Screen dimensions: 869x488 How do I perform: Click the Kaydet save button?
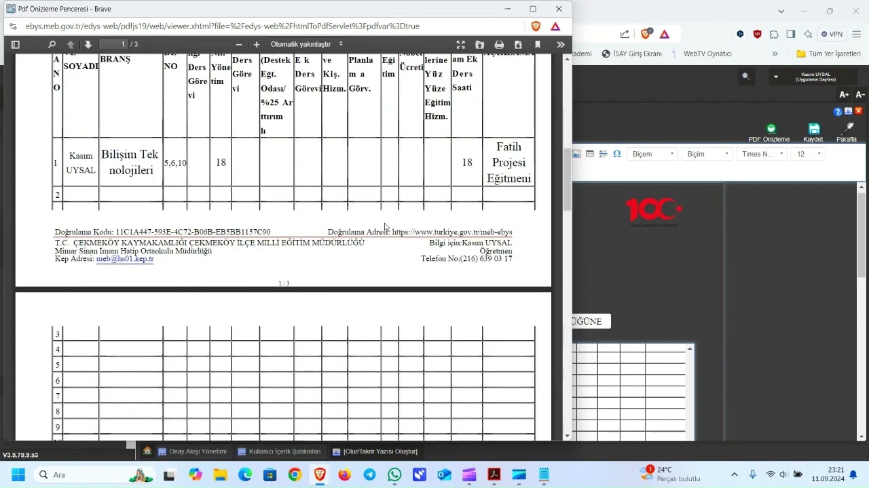tap(813, 133)
